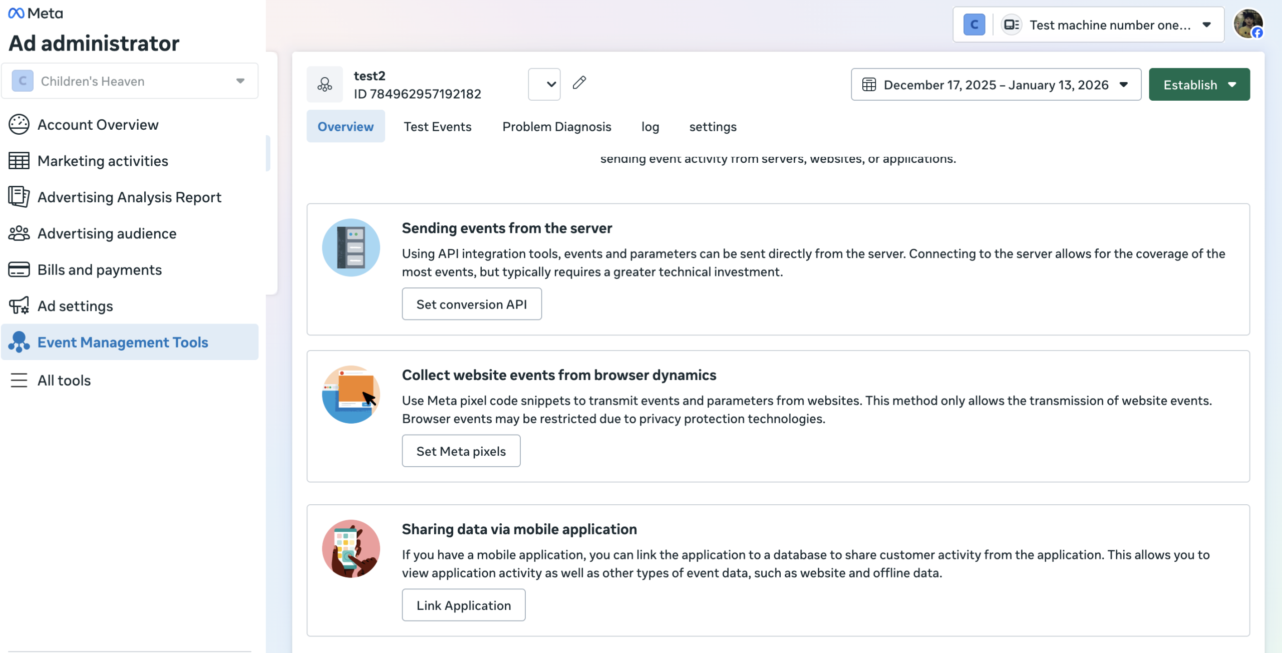Click the pencil edit icon beside test2

coord(579,83)
